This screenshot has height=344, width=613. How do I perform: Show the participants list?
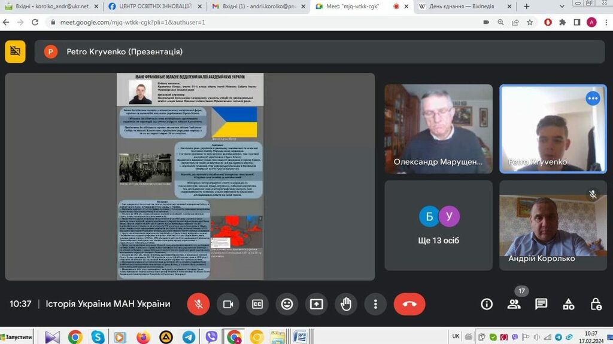point(514,304)
